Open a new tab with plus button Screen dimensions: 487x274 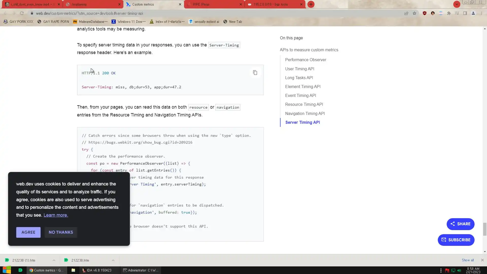click(x=311, y=4)
